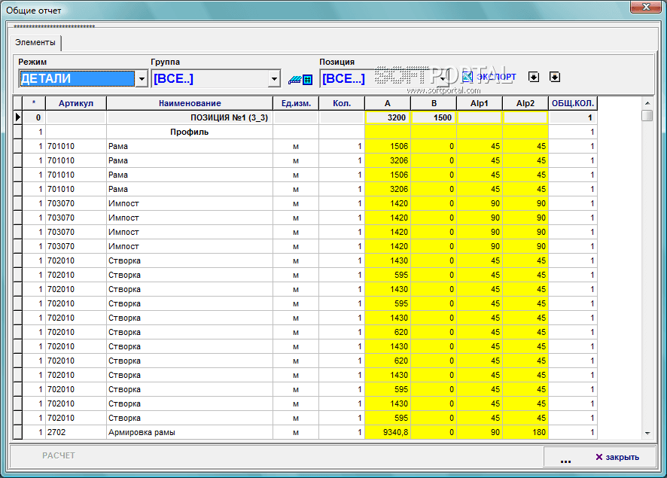The height and width of the screenshot is (478, 667).
Task: Expand the Группа dropdown list
Action: [273, 79]
